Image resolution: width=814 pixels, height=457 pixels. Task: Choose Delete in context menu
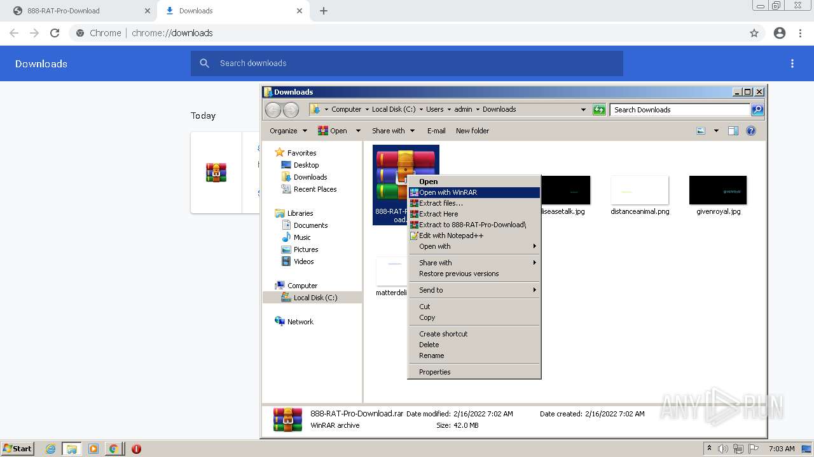click(x=474, y=345)
